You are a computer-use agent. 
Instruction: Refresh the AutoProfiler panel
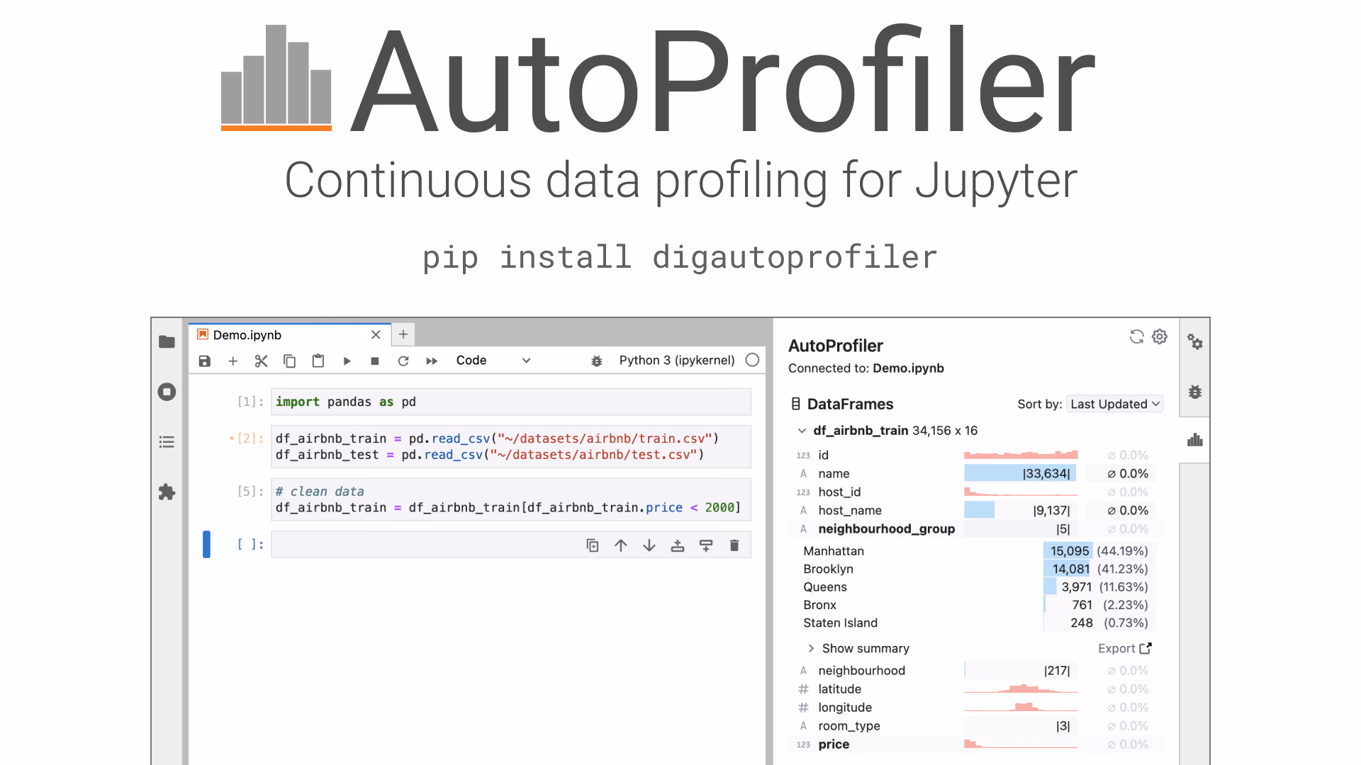tap(1136, 336)
